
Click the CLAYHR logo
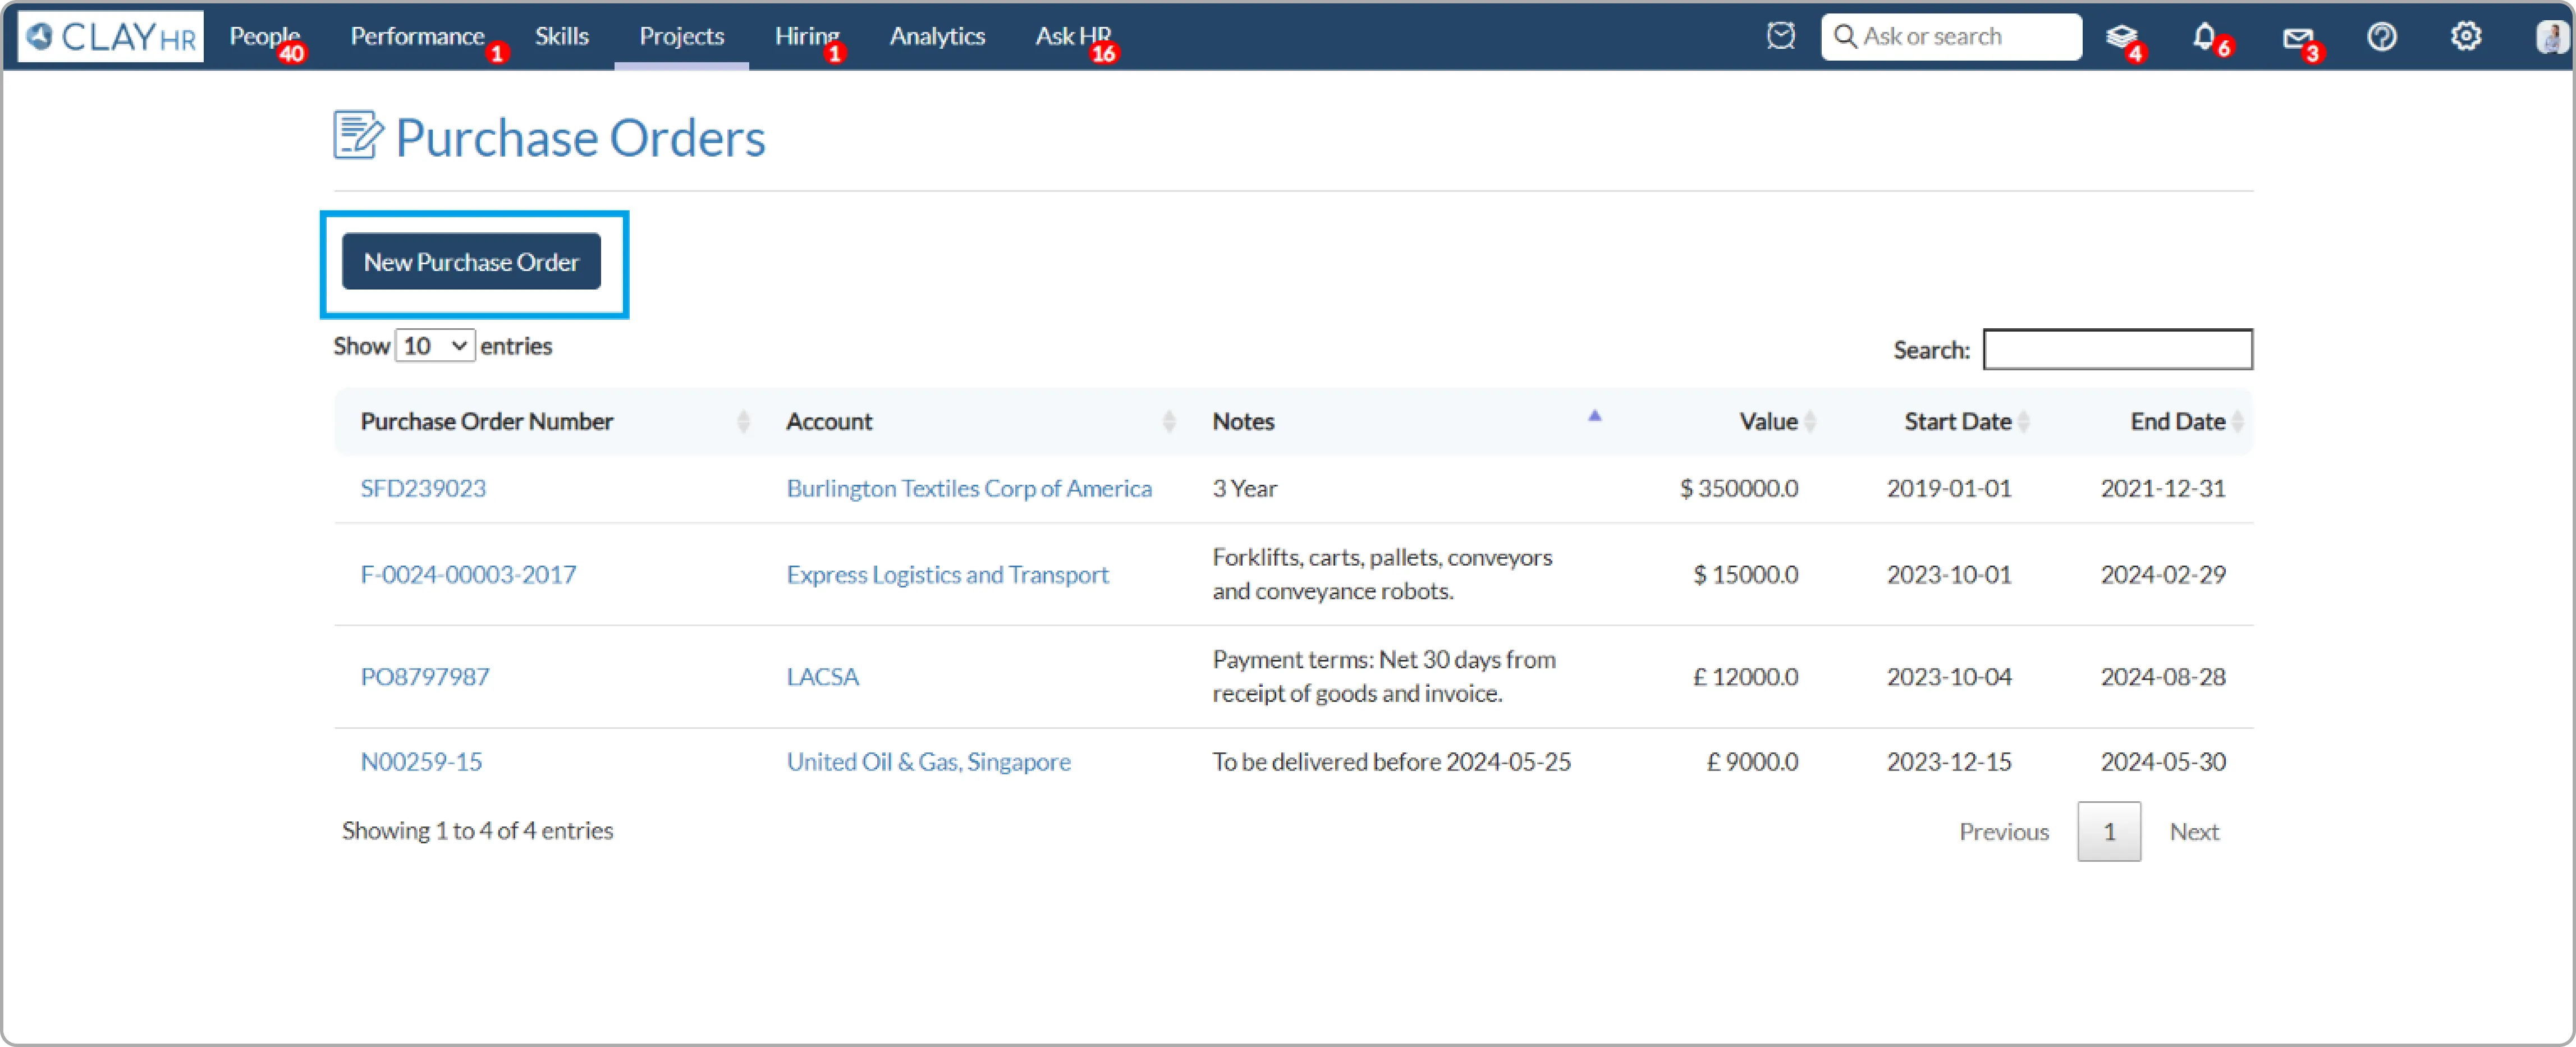click(111, 37)
